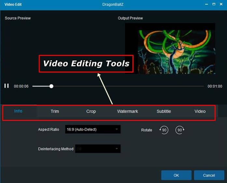Switch to the Trim tab
Screen dimensions: 227x183
pos(55,111)
